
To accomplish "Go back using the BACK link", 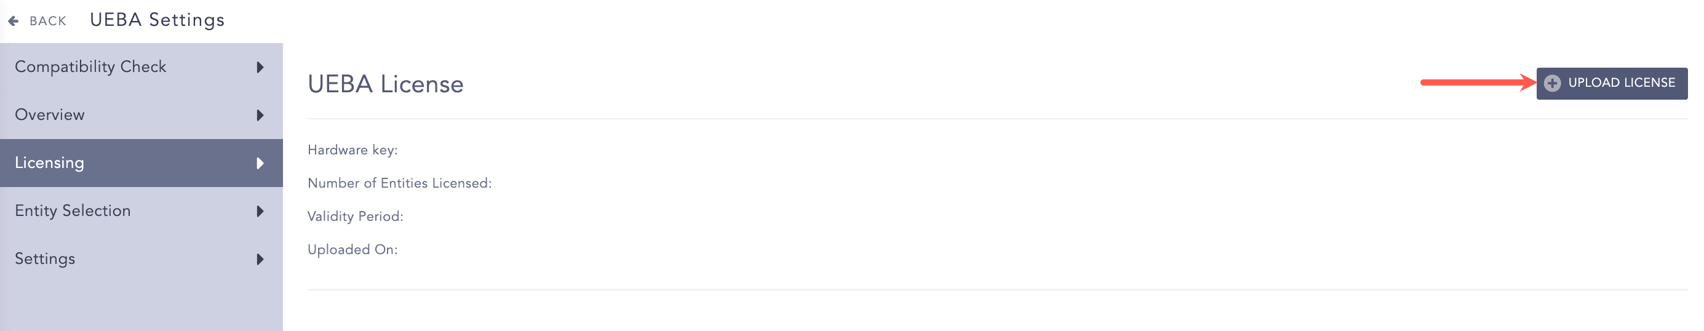I will point(47,21).
